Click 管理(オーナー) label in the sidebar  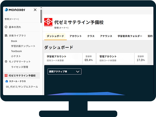point(12,19)
